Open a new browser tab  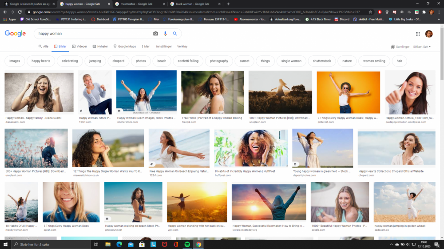228,4
